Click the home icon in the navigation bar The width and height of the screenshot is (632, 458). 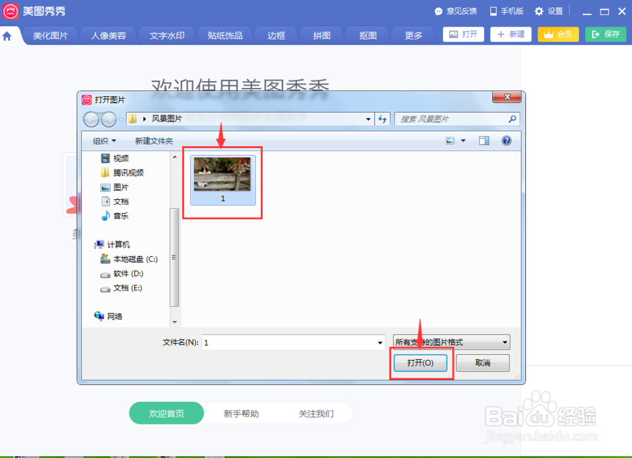click(x=7, y=35)
